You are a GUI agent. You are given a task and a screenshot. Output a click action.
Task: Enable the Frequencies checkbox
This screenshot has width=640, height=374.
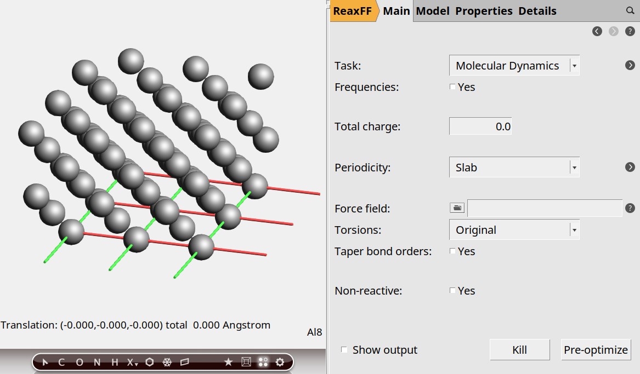[x=452, y=87]
